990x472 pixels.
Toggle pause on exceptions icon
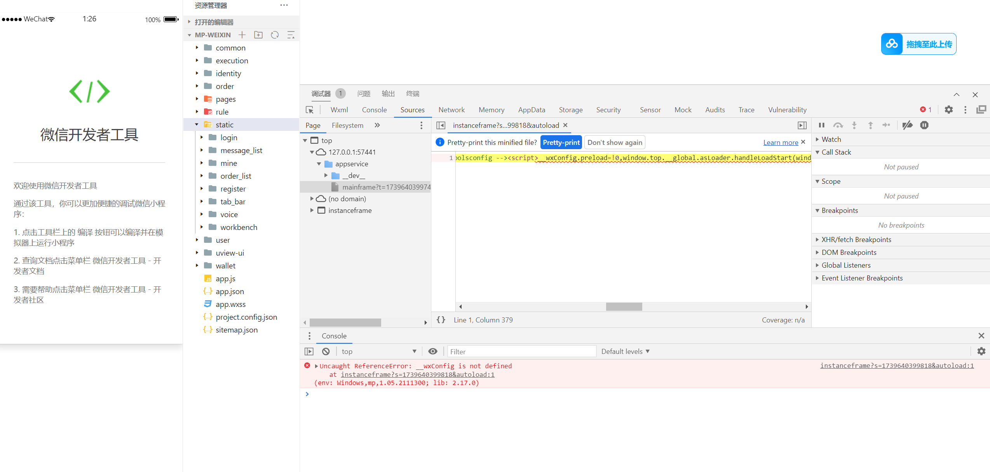(x=924, y=125)
